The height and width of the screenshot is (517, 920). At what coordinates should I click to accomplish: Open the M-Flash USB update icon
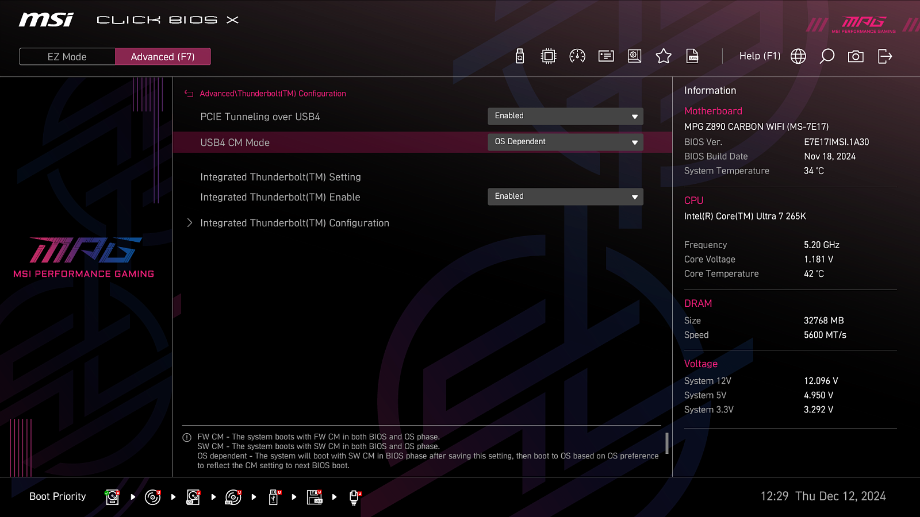pyautogui.click(x=520, y=56)
